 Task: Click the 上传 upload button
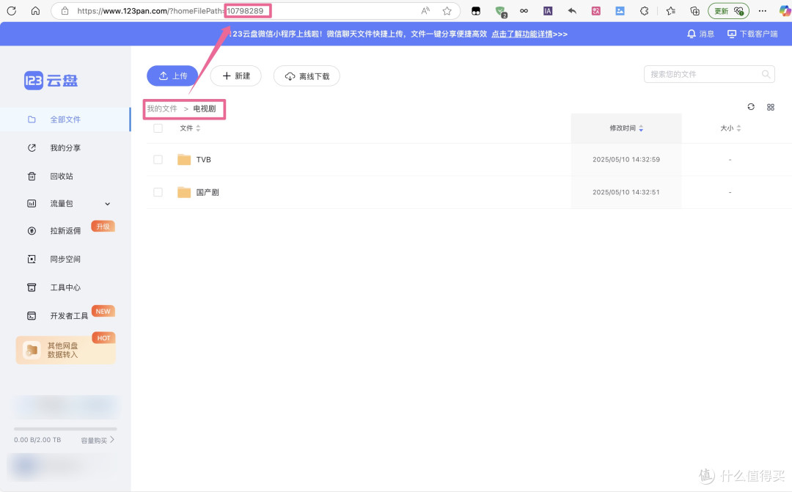(172, 76)
